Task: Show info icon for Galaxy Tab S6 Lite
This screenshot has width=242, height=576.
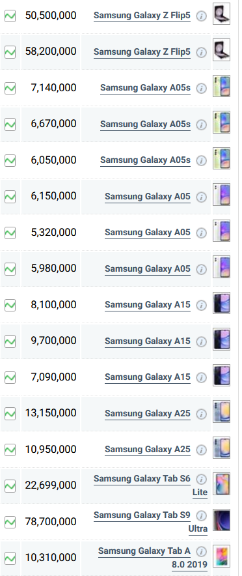Action: [201, 480]
